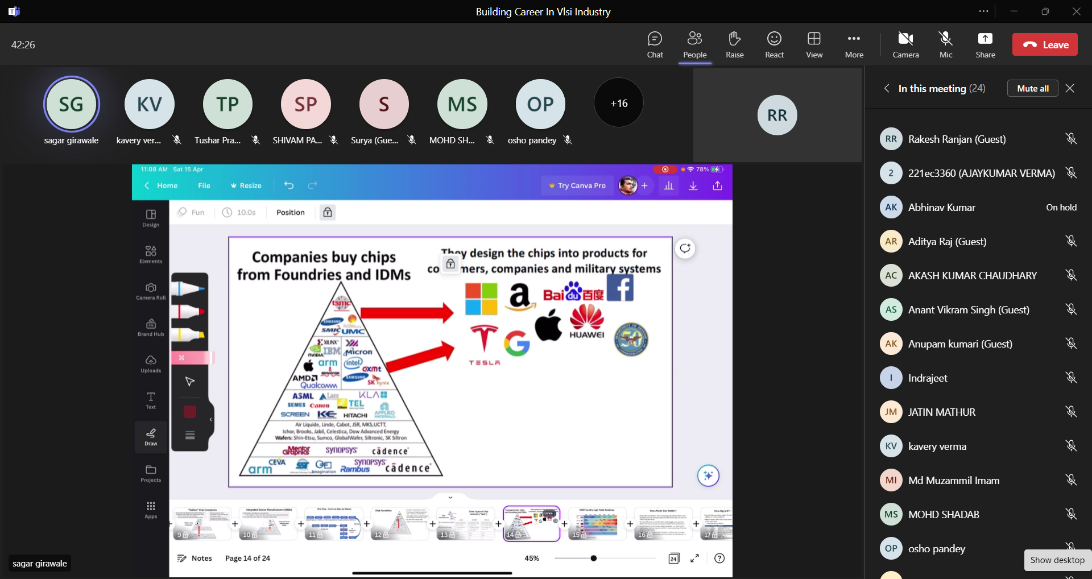
Task: Open title bar ellipsis settings menu
Action: [983, 11]
